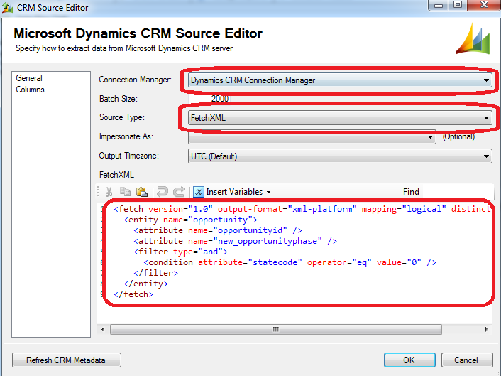This screenshot has width=501, height=376.
Task: Click the OK button
Action: 409,360
